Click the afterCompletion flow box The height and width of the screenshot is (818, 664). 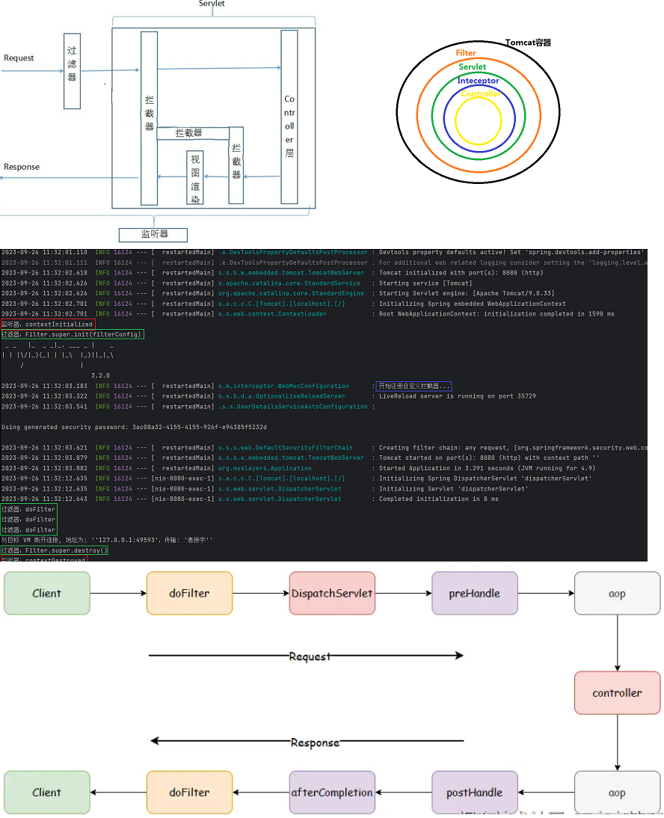click(332, 793)
